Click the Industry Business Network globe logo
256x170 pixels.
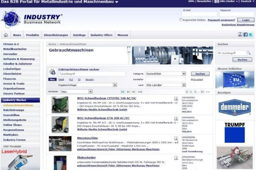11,19
